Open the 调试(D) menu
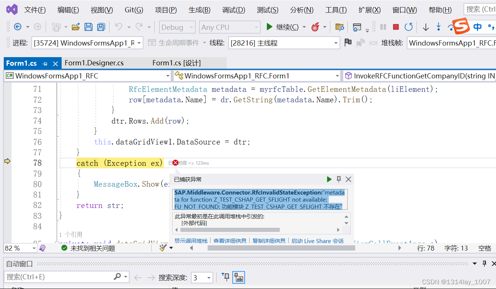The width and height of the screenshot is (496, 289). click(233, 10)
